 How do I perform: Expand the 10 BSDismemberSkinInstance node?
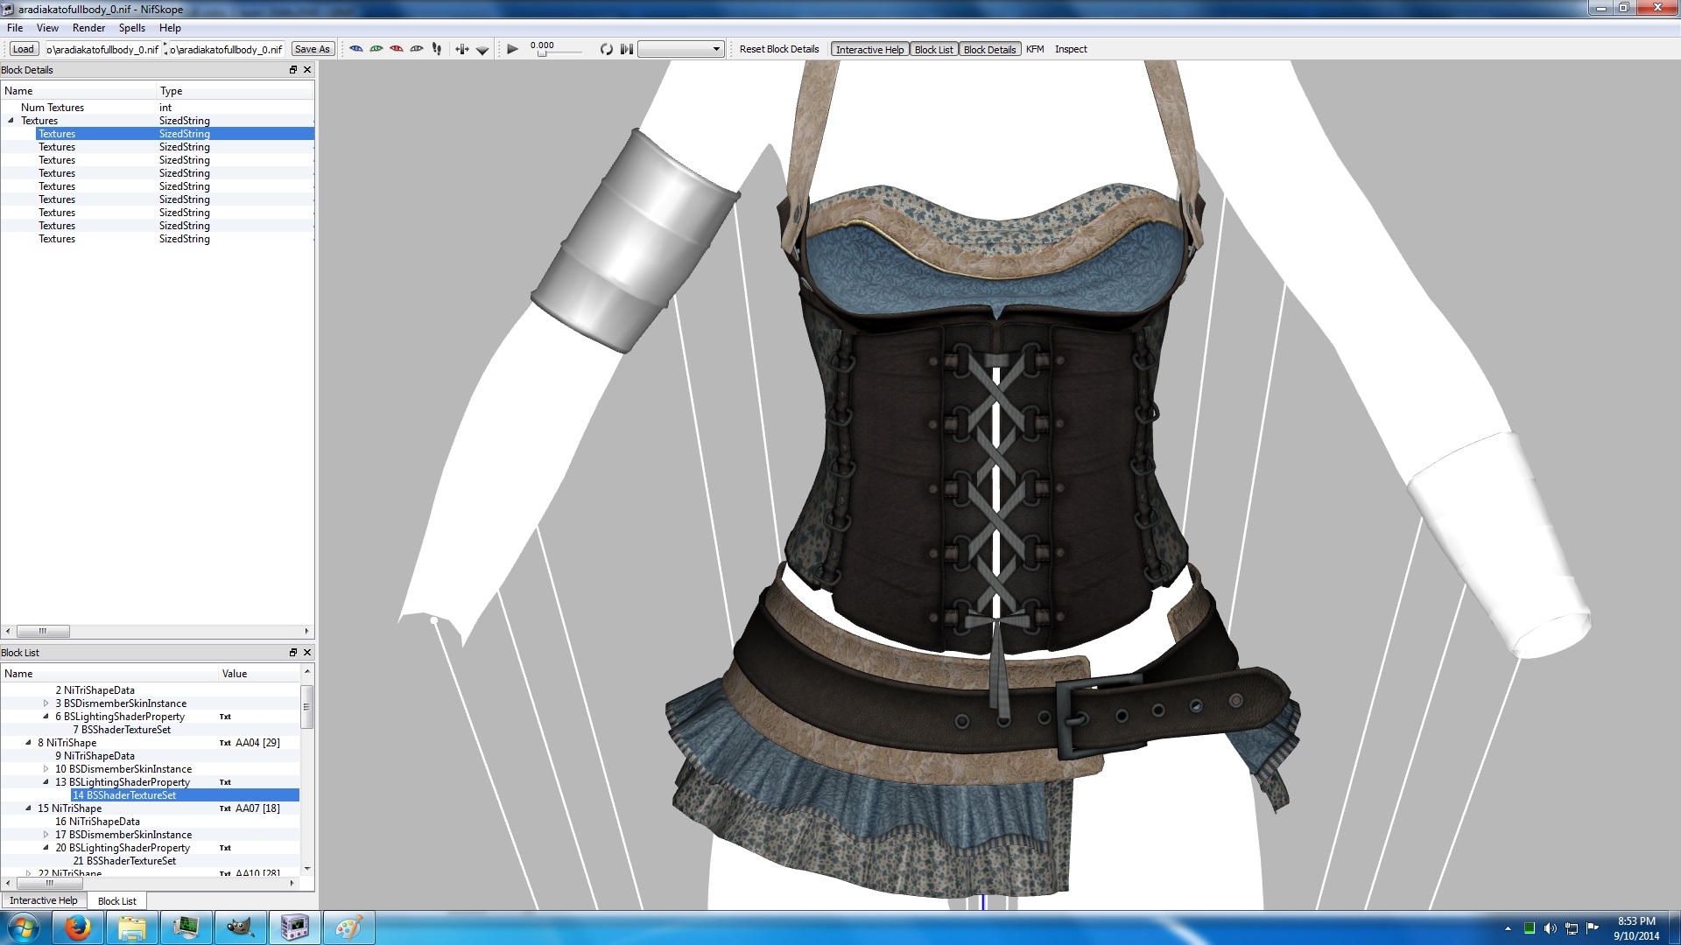point(46,769)
